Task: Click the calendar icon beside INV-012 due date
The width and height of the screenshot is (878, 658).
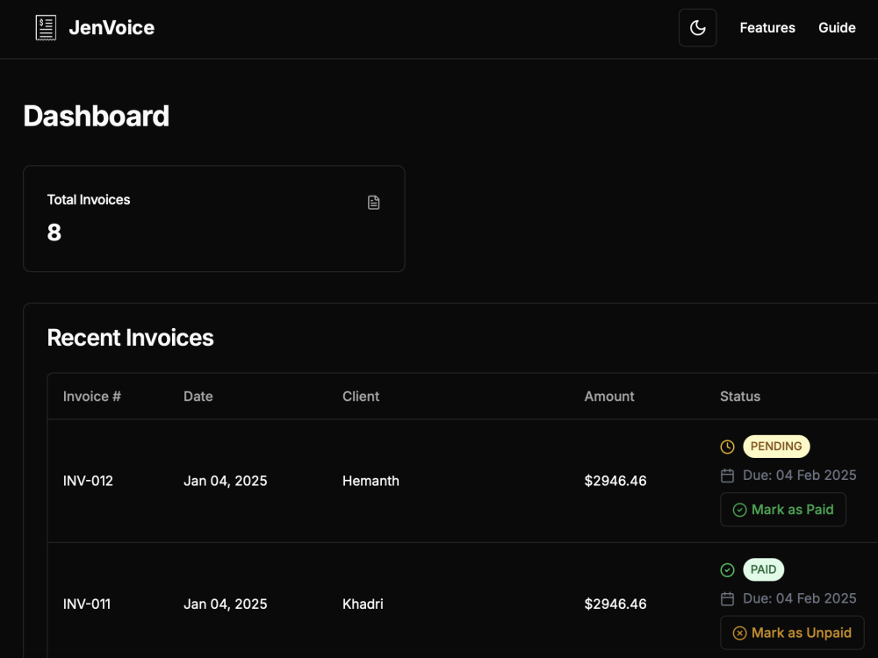Action: (x=727, y=476)
